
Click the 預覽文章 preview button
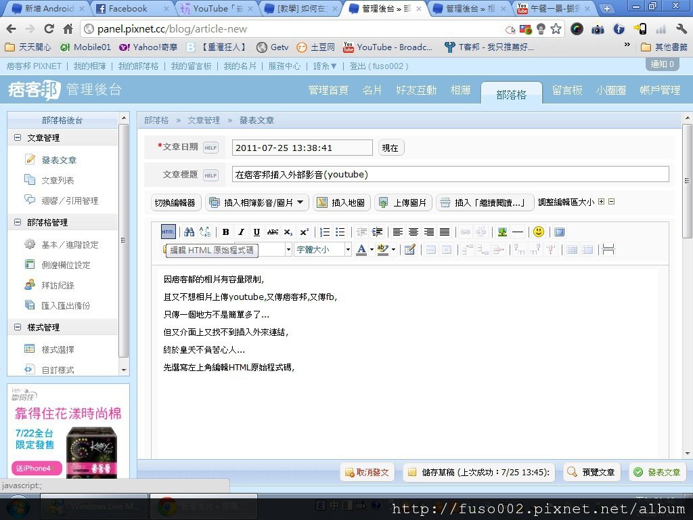(591, 472)
